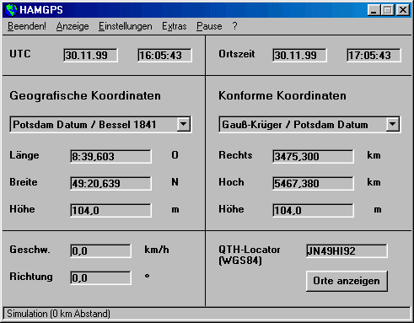The height and width of the screenshot is (323, 414).
Task: Click the km/h unit label
Action: (x=157, y=250)
